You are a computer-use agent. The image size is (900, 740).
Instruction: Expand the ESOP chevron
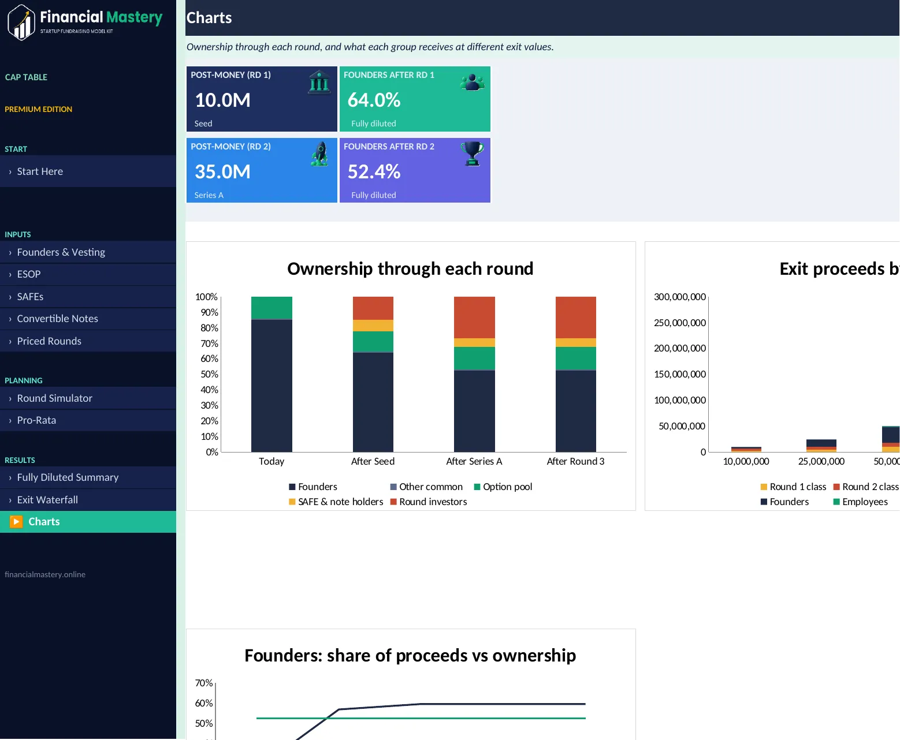[x=10, y=275]
